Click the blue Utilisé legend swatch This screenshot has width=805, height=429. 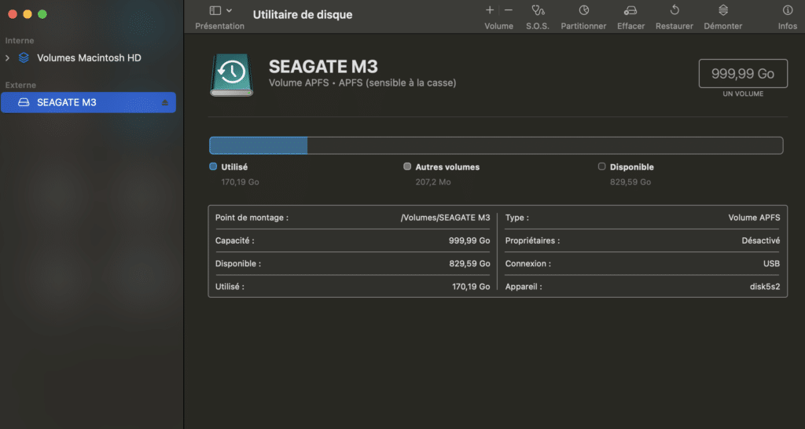coord(213,167)
